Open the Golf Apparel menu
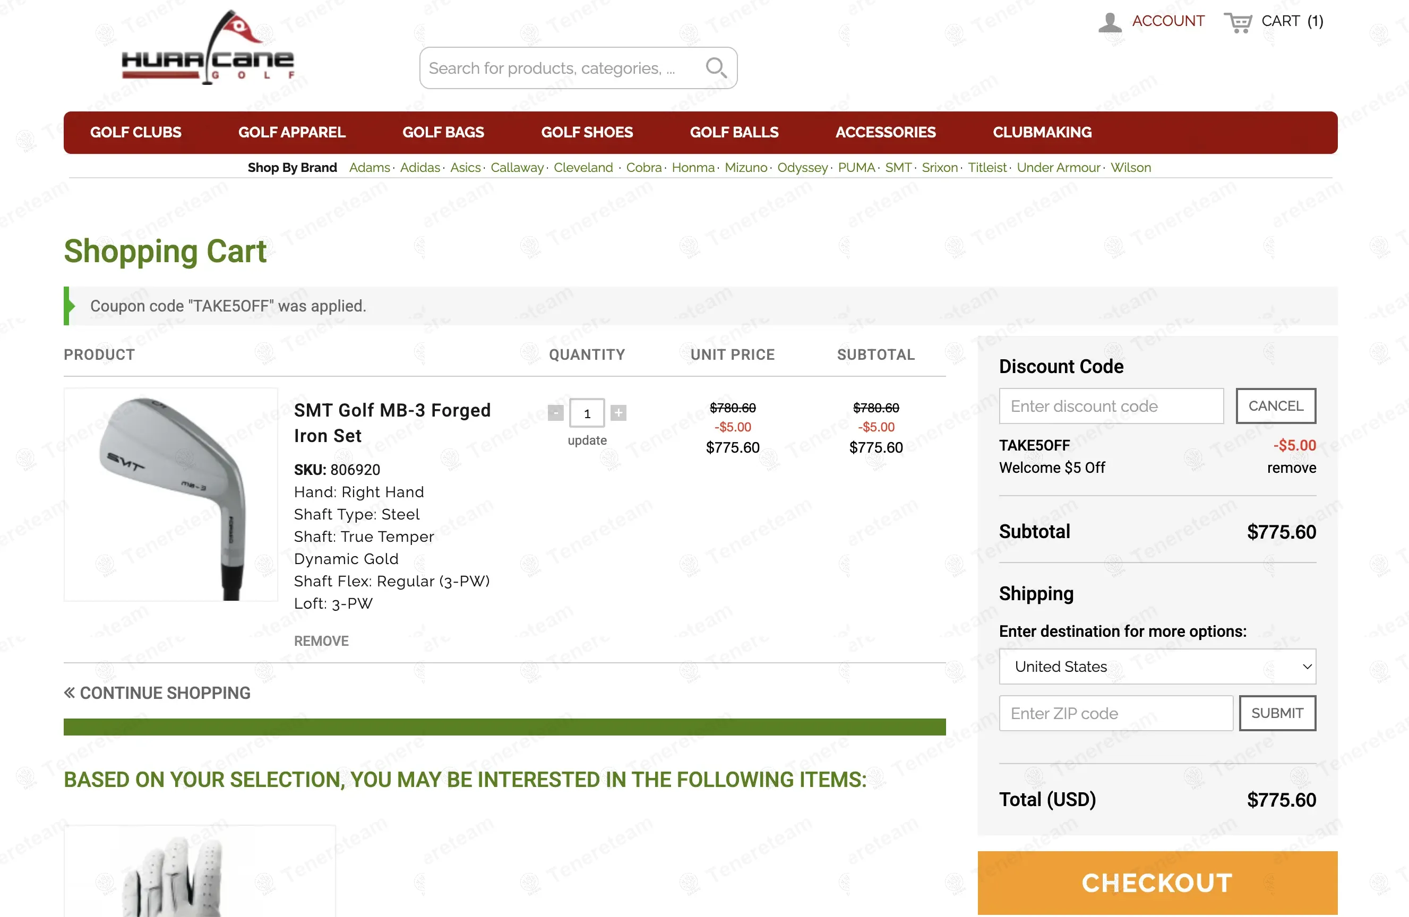The height and width of the screenshot is (917, 1409). tap(292, 132)
